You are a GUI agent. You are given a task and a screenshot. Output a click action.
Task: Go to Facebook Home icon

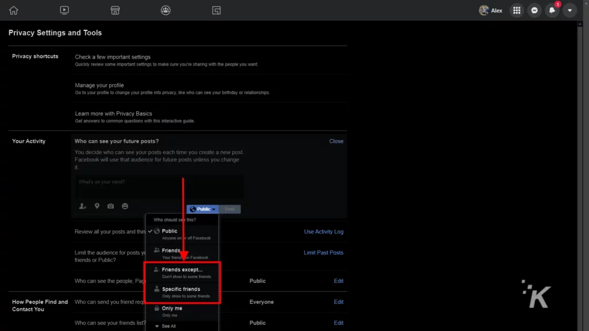pyautogui.click(x=14, y=10)
